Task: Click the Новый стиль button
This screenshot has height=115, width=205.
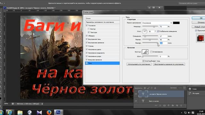Action: 199,27
